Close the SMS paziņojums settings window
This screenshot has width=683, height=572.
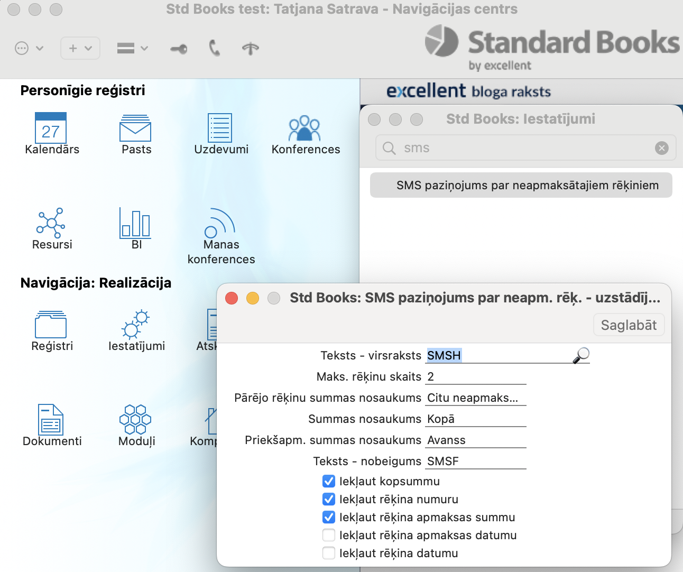click(232, 298)
